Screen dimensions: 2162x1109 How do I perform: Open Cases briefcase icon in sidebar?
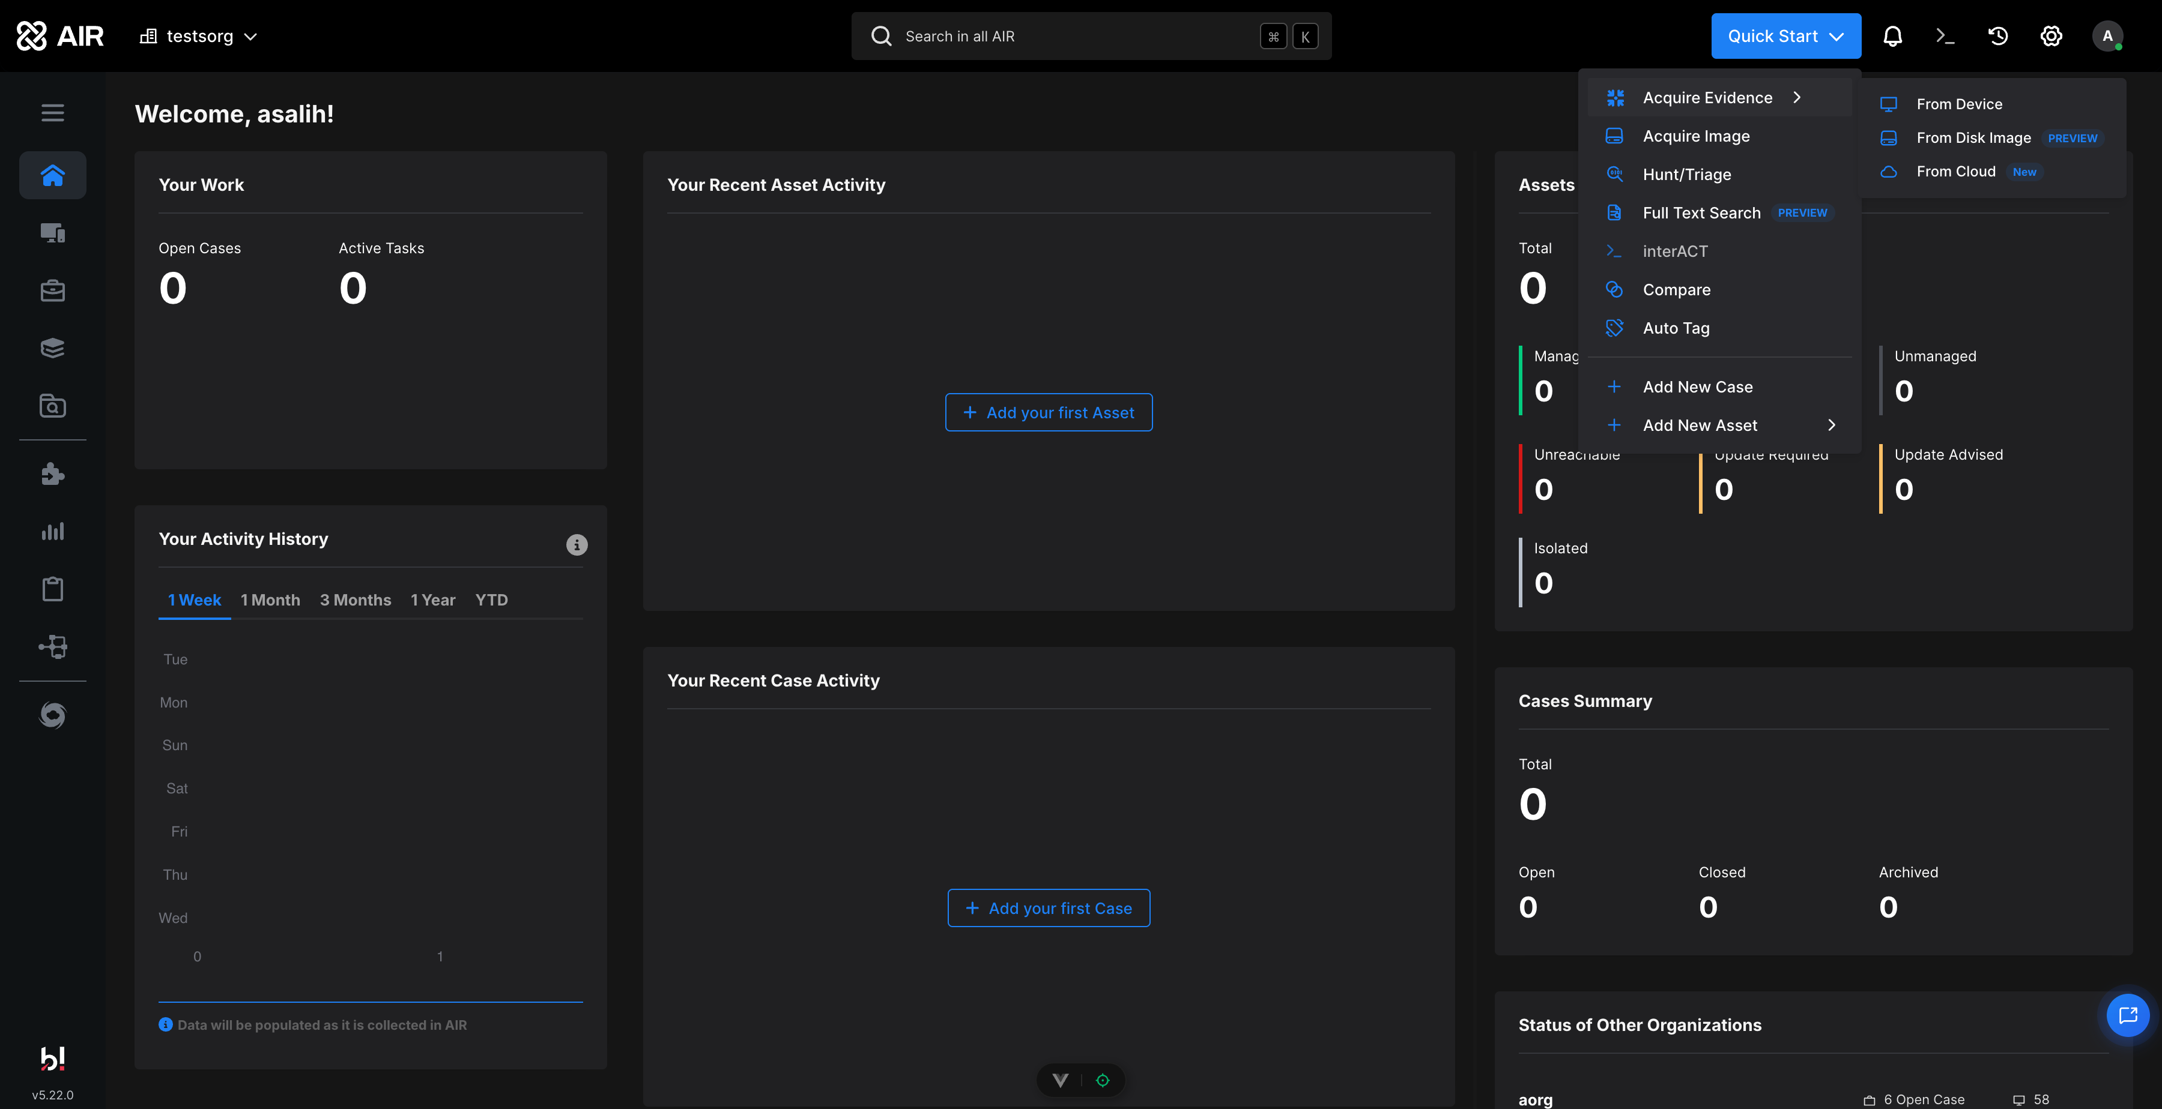click(x=53, y=290)
